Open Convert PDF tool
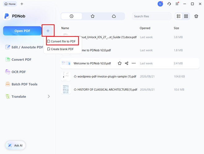The height and width of the screenshot is (154, 204). [19, 59]
